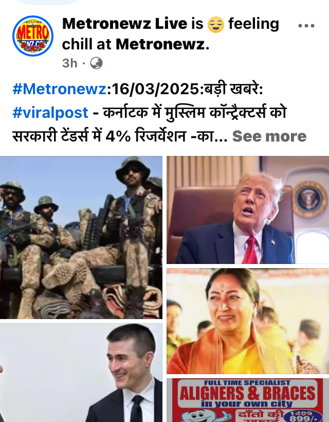
Task: Open the Metronewz location link
Action: point(160,44)
